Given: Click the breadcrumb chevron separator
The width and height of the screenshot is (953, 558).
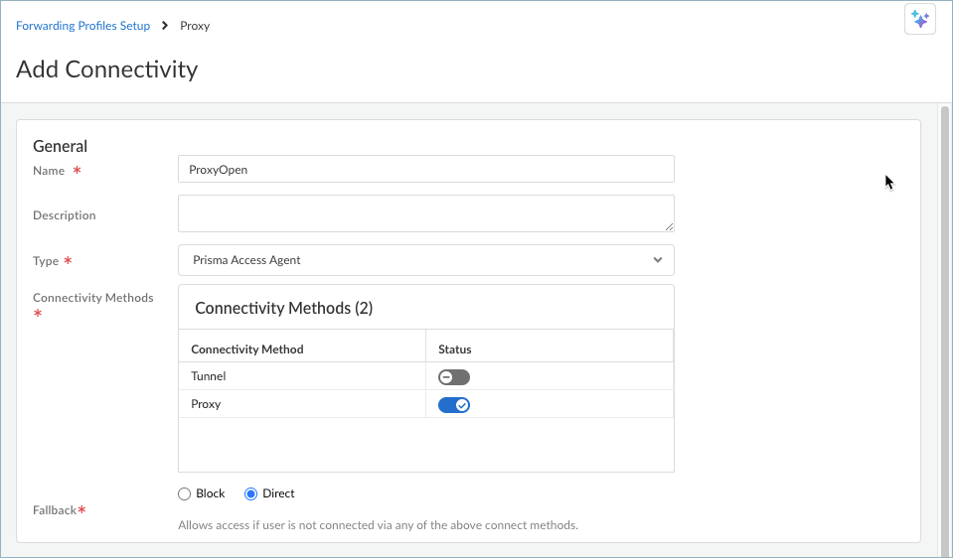Looking at the screenshot, I should pyautogui.click(x=165, y=26).
